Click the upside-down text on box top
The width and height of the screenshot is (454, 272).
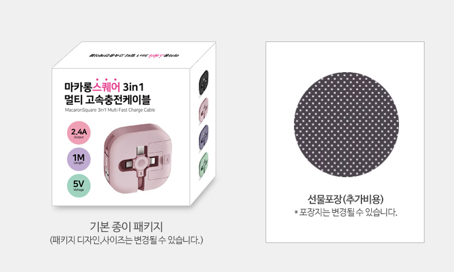pyautogui.click(x=134, y=55)
